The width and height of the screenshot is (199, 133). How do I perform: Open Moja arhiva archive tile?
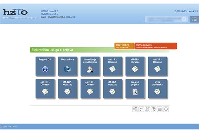tap(67, 66)
